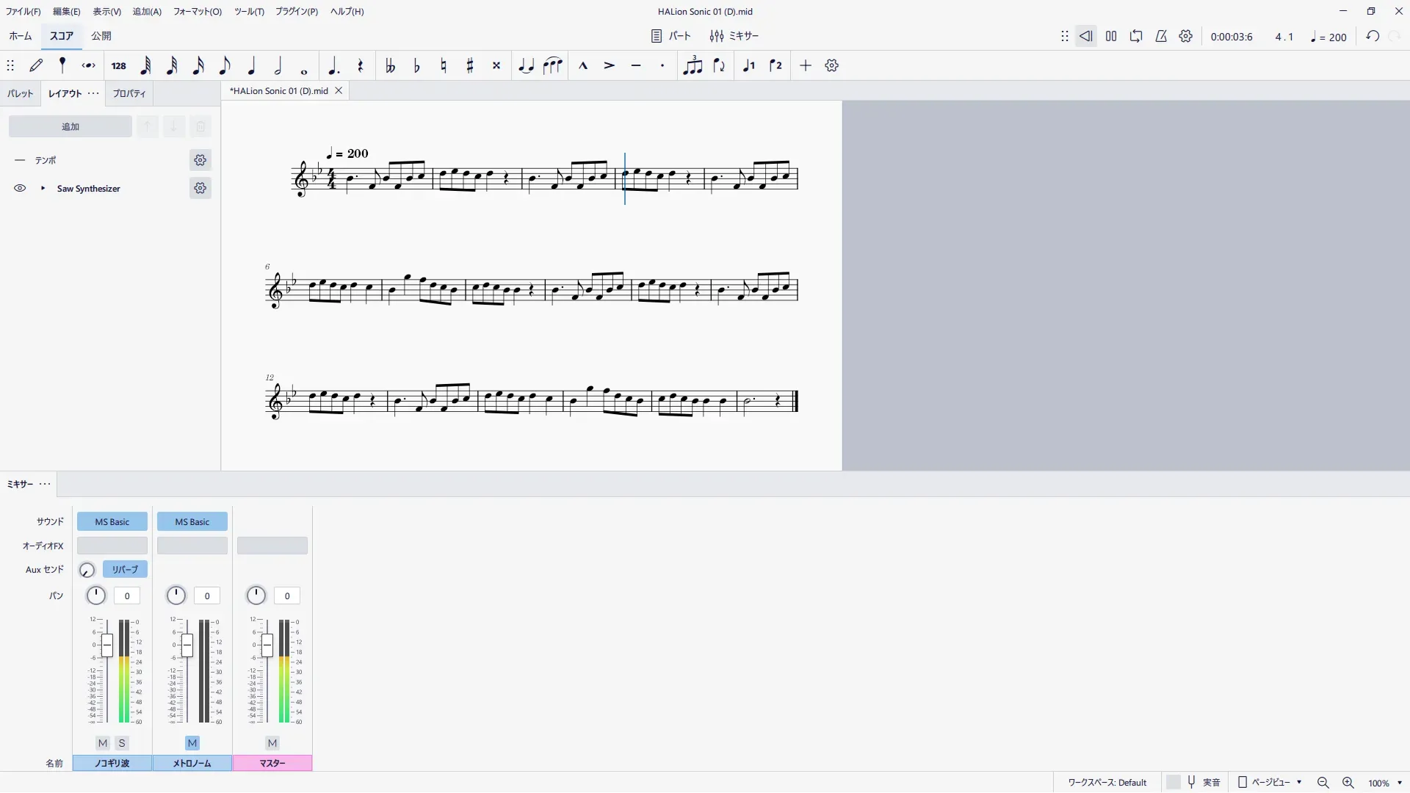Select the tuplet tool
1410x793 pixels.
click(x=693, y=66)
